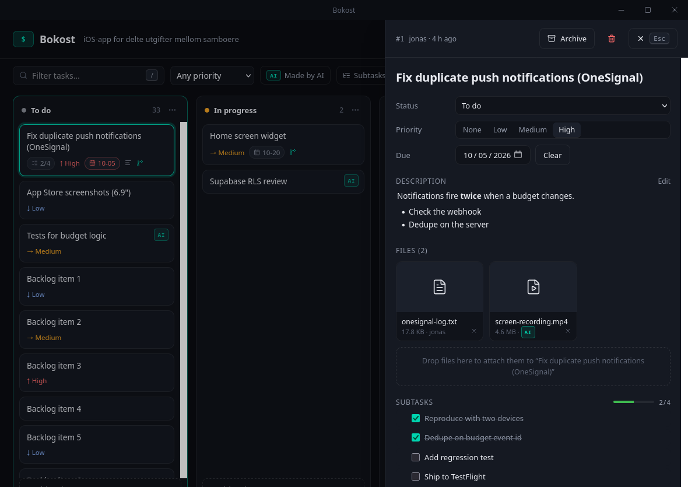Archive this task
Viewport: 688px width, 487px height.
567,38
